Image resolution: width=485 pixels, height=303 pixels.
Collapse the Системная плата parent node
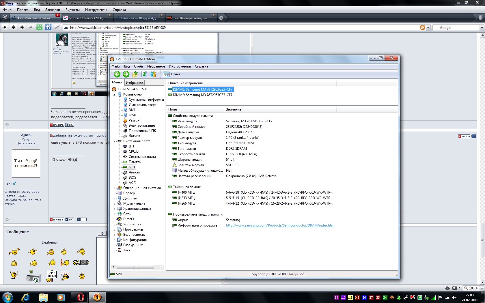114,141
